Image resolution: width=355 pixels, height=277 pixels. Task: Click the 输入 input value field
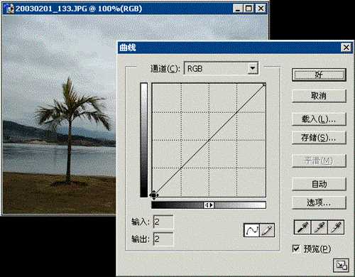coord(163,222)
